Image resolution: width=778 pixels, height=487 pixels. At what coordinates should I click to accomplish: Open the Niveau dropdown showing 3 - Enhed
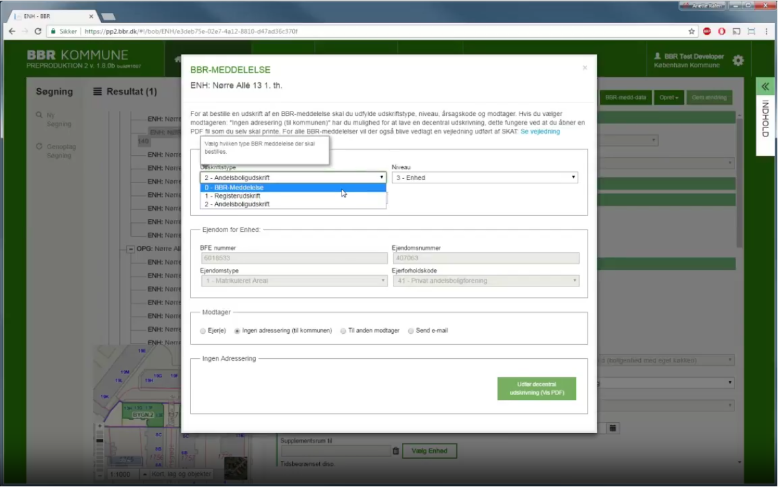click(x=485, y=177)
